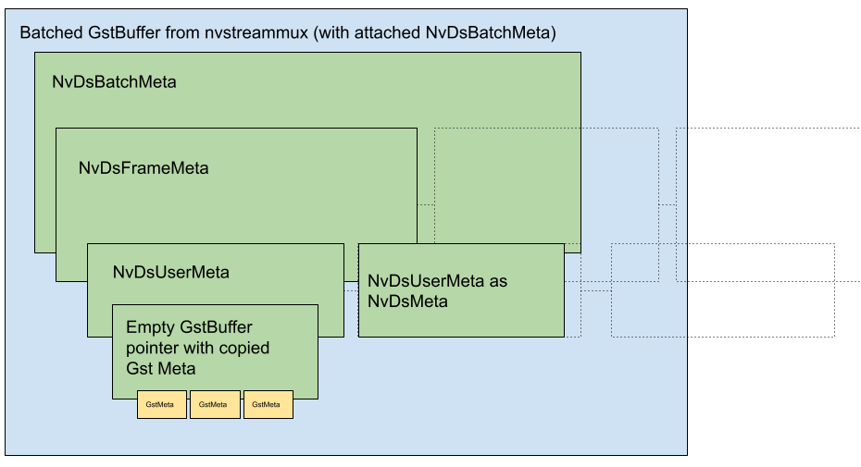
Task: Click the NvDsBatchMeta label
Action: point(114,81)
